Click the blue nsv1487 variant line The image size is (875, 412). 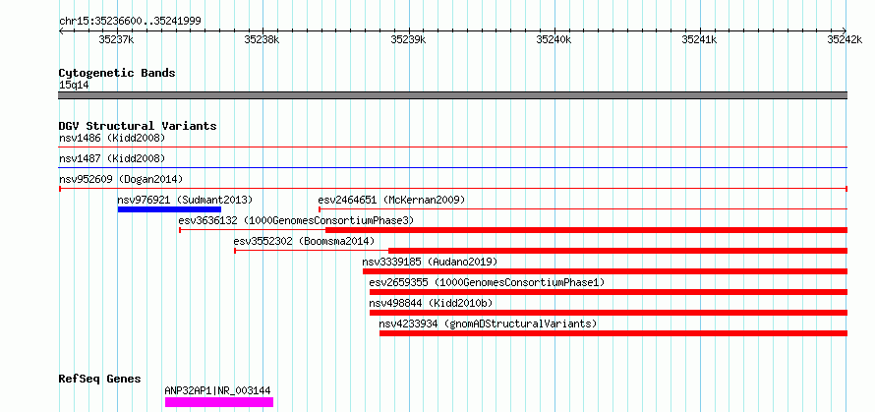(x=453, y=167)
